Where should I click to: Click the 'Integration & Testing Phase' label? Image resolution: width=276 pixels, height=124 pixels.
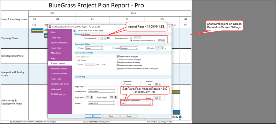coord(13,74)
